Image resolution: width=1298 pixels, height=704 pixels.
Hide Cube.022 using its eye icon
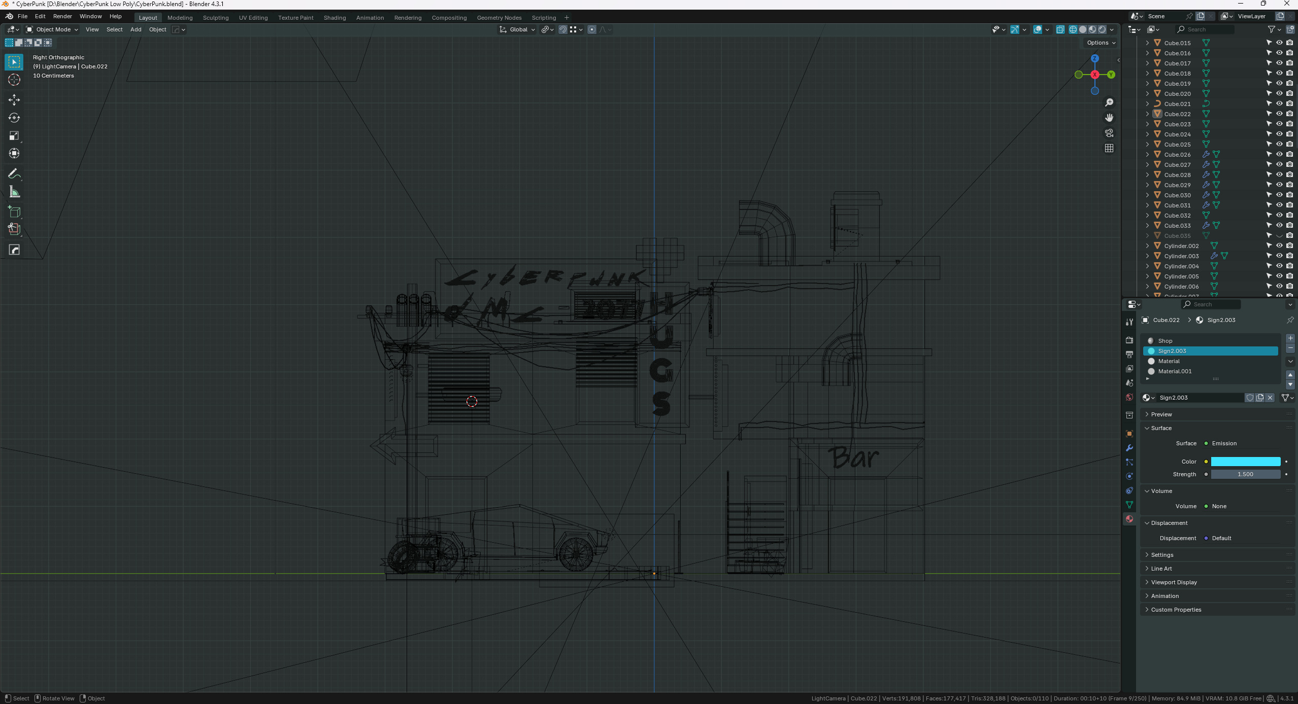(1279, 114)
